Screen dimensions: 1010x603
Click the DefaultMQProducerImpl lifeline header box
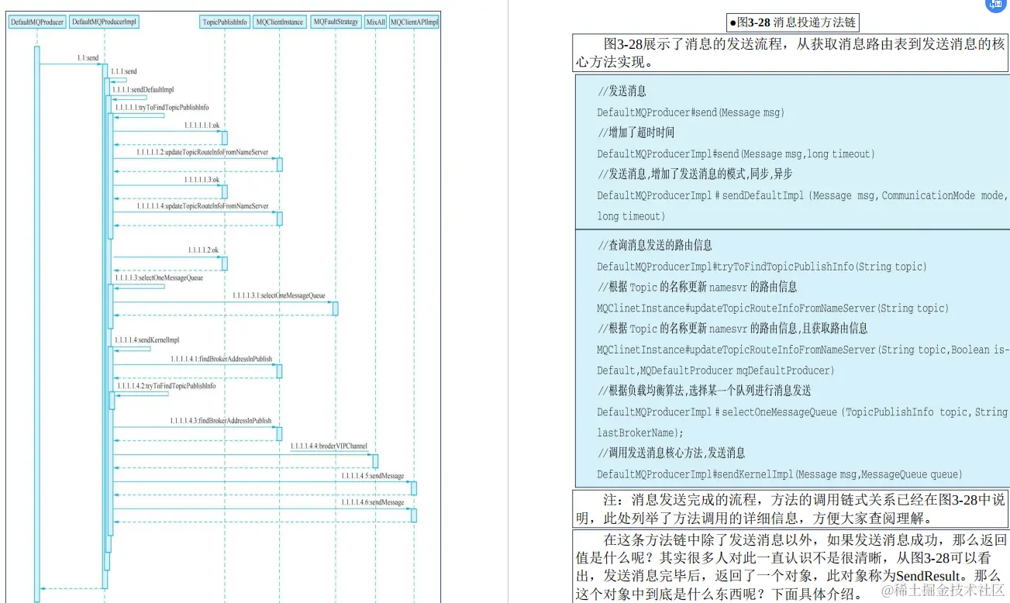click(x=104, y=22)
